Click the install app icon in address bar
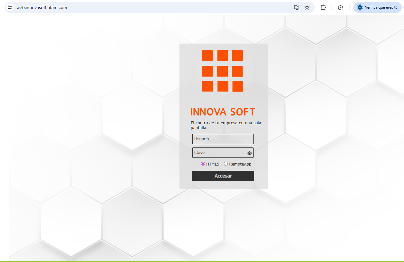 (297, 7)
